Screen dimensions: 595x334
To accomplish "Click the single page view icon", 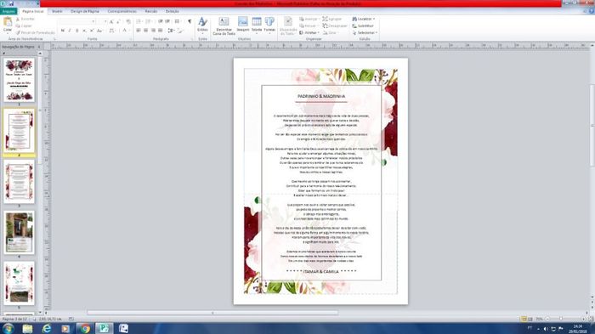I will [x=524, y=319].
